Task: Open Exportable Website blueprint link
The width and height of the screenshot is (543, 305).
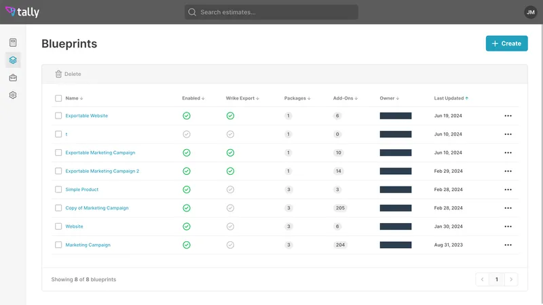Action: click(x=87, y=116)
